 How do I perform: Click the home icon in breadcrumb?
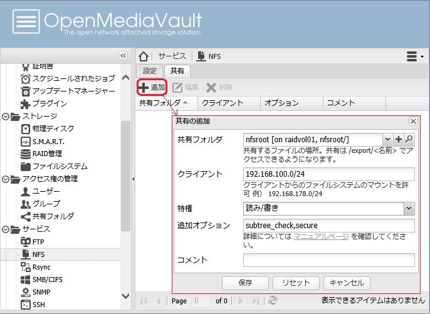click(x=144, y=56)
